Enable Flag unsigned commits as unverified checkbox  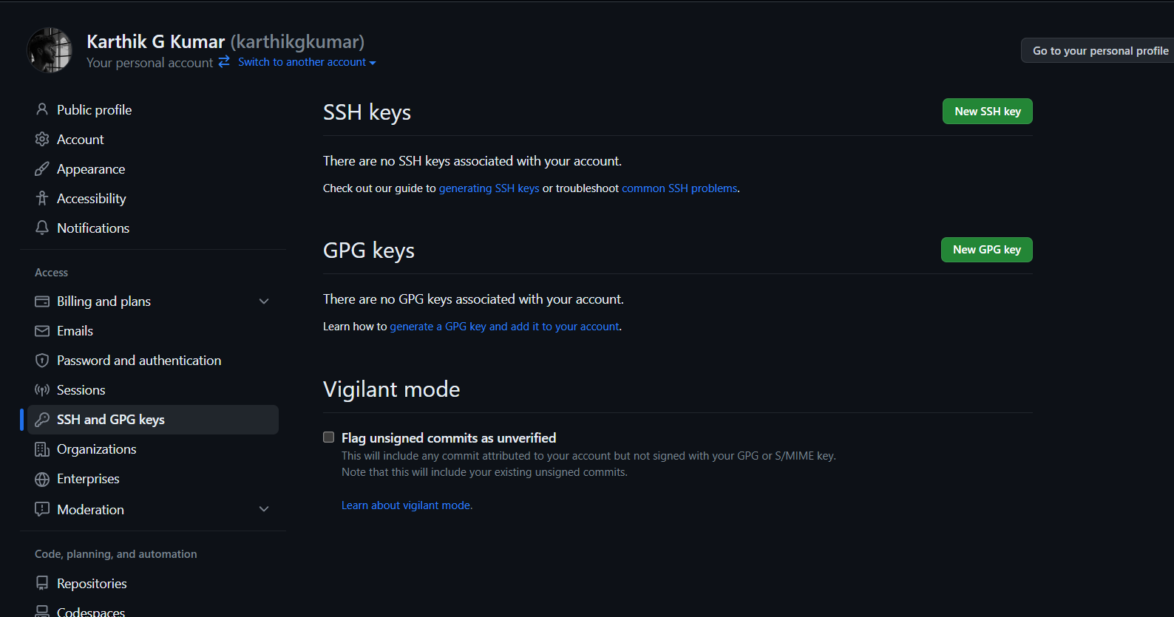point(329,437)
